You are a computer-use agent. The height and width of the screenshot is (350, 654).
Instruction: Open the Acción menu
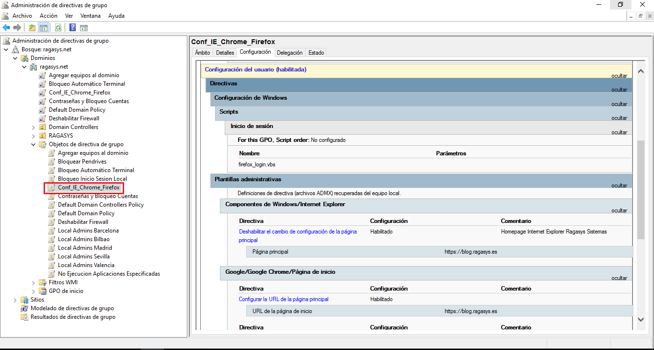[48, 15]
